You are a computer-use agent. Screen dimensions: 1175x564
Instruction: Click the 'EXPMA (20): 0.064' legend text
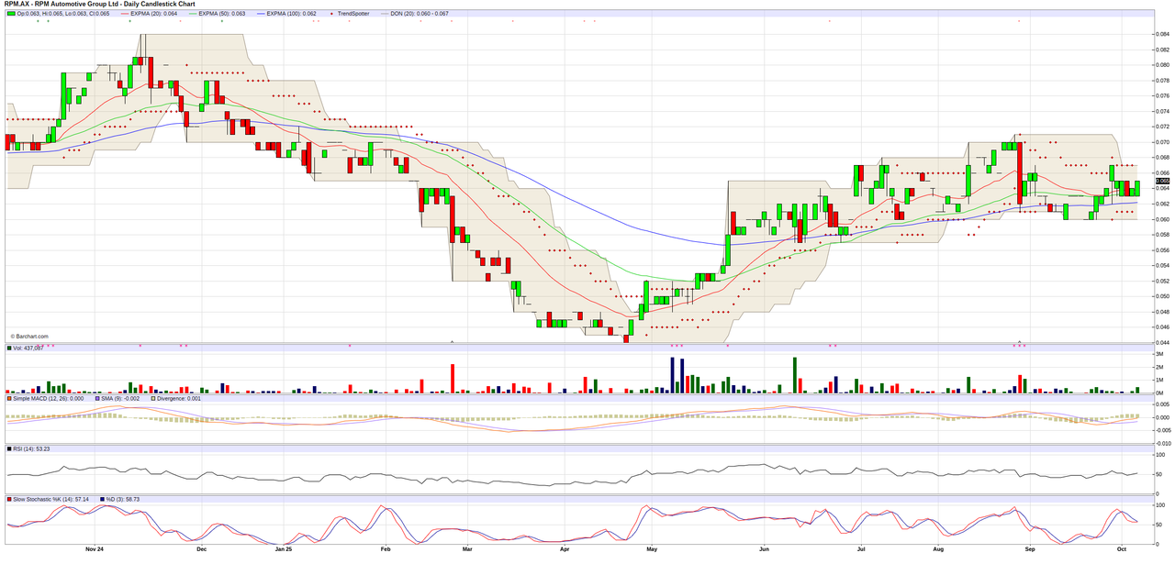[155, 13]
